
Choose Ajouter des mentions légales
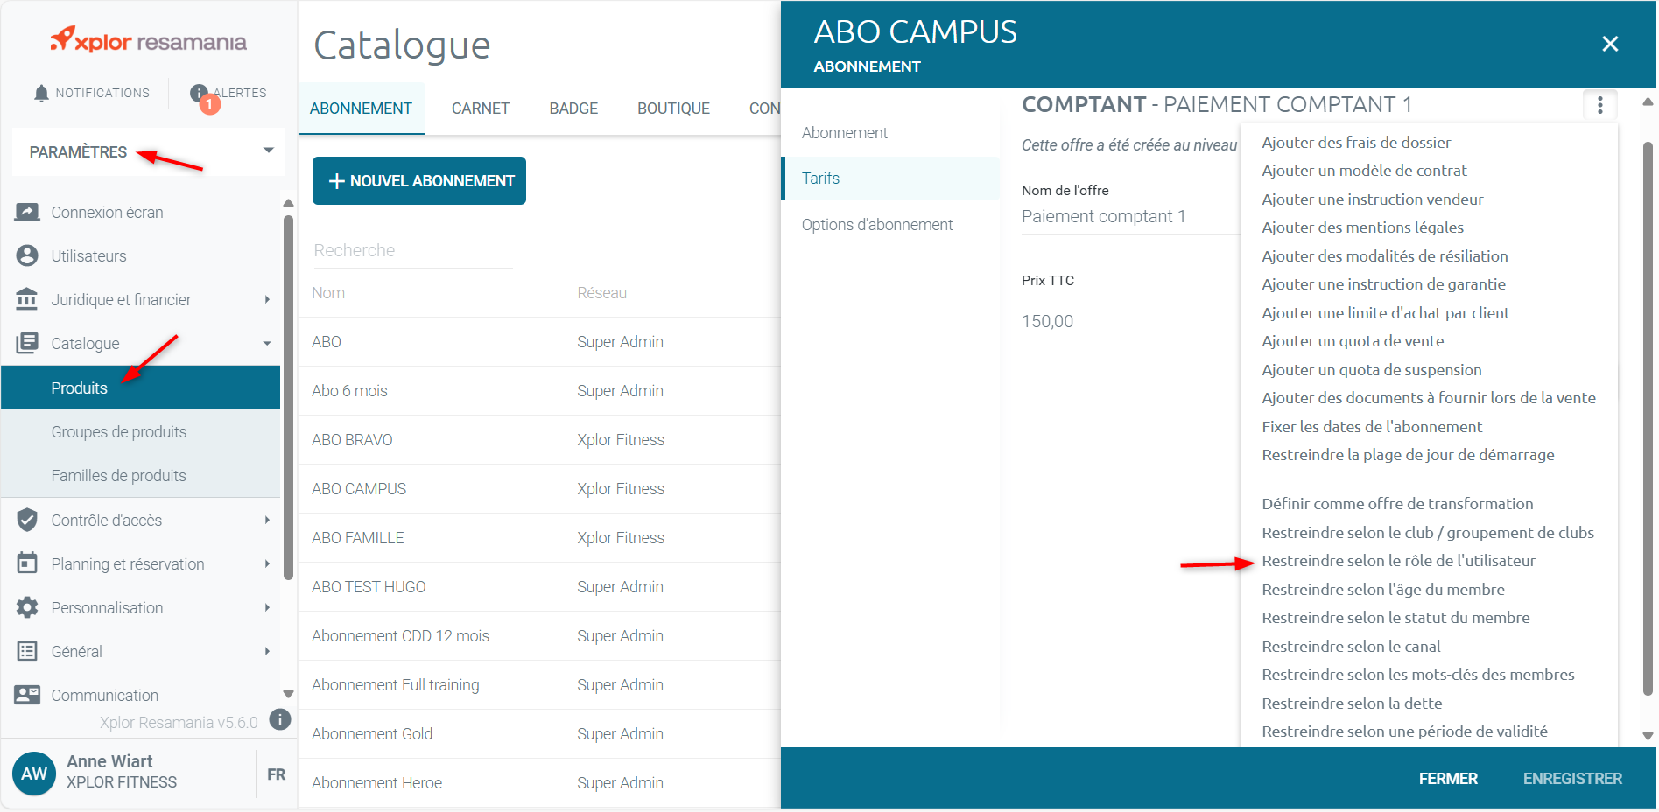click(1362, 227)
